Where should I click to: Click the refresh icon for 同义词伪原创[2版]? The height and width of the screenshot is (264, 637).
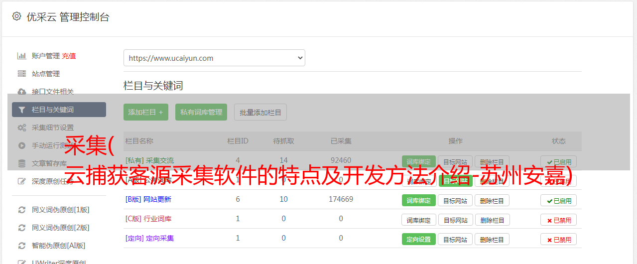[21, 228]
